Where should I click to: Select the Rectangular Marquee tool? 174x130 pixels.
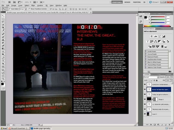pos(3,19)
